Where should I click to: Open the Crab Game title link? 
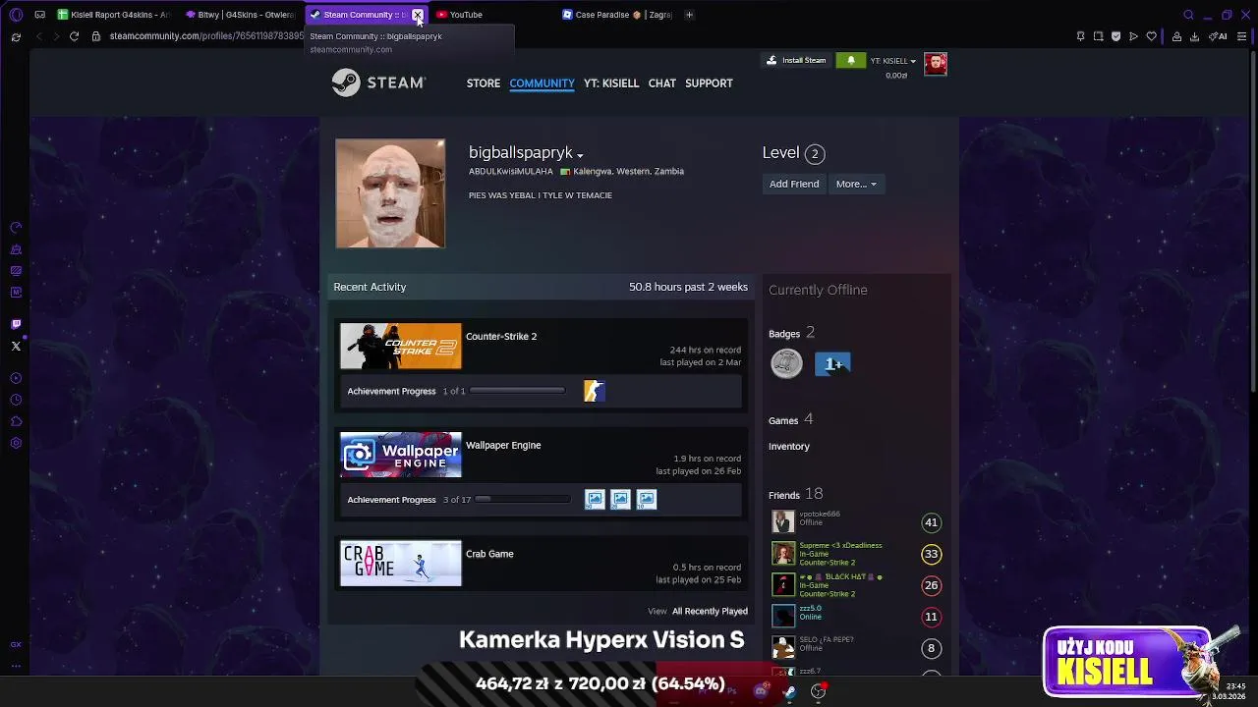click(x=489, y=554)
